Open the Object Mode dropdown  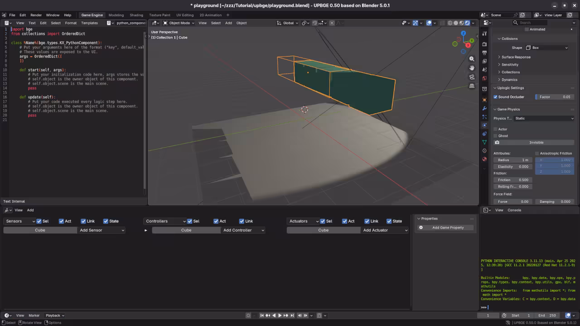179,23
